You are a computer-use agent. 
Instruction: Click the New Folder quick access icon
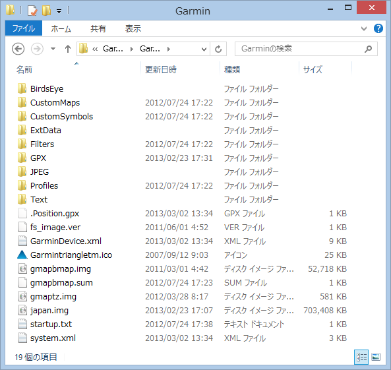pos(46,11)
